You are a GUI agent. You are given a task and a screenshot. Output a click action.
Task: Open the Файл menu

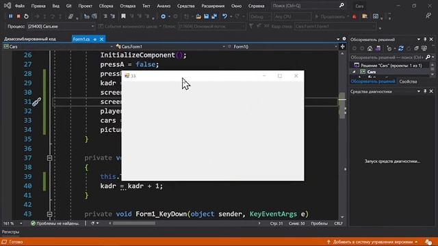click(20, 6)
